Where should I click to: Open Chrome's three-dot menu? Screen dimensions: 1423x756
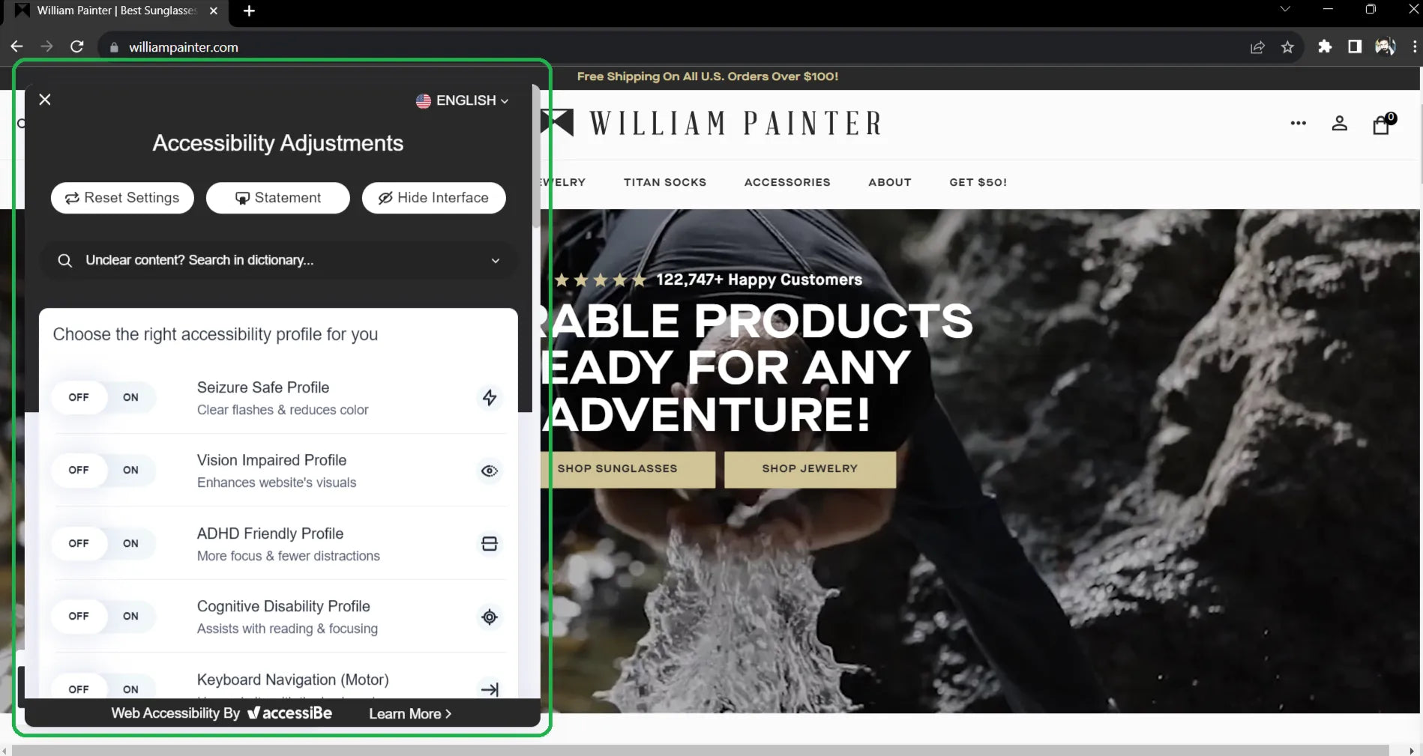point(1414,46)
